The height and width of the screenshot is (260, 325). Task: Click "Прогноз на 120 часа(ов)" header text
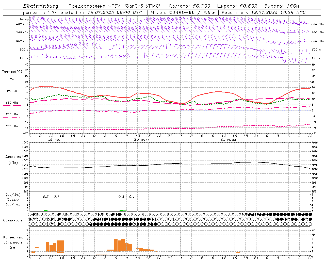tap(49, 12)
